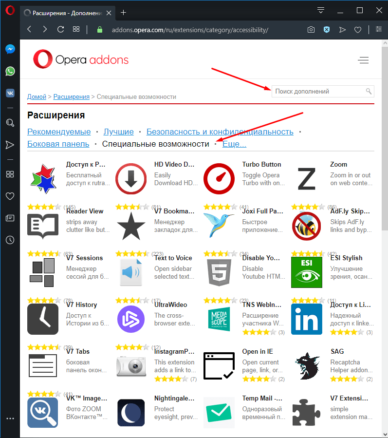Open the Рекомендуемые category
The height and width of the screenshot is (438, 388).
59,132
